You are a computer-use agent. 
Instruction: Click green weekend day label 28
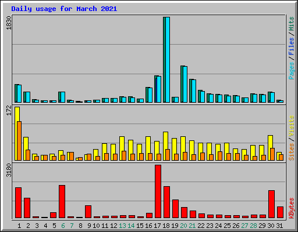[x=253, y=226]
